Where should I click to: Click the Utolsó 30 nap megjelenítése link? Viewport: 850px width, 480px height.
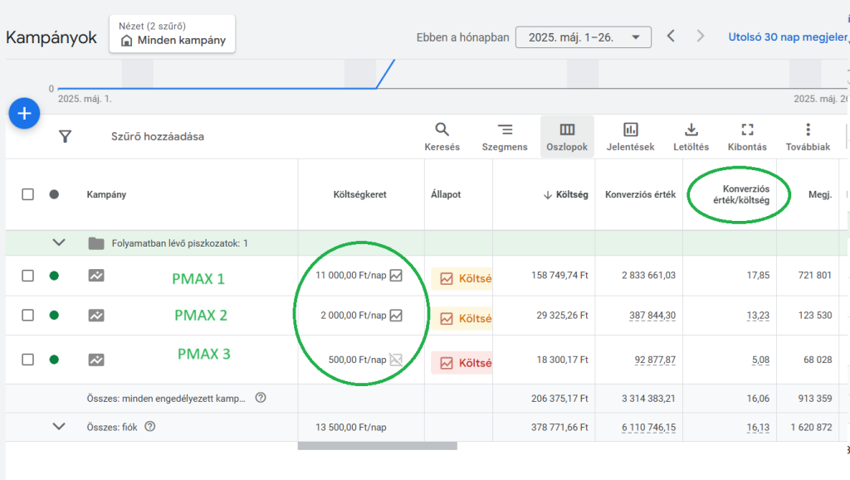click(x=789, y=37)
